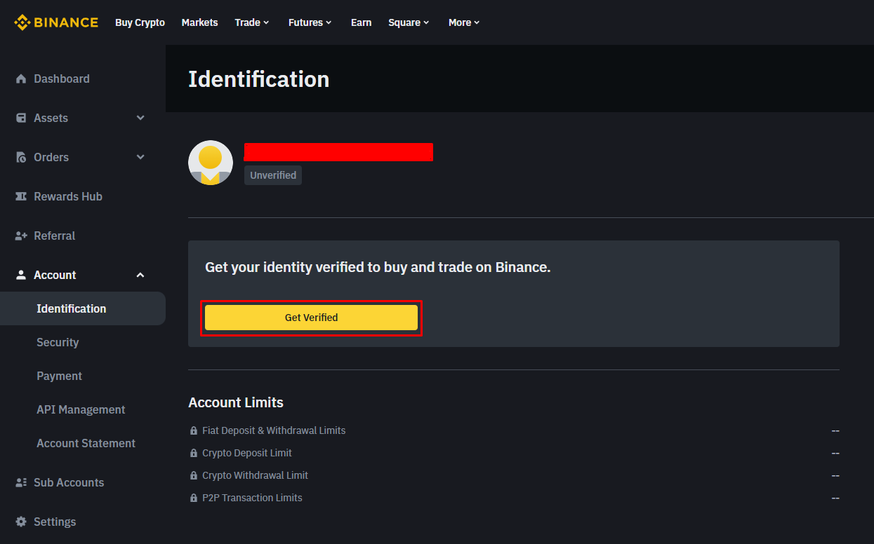
Task: Click the Binance logo icon
Action: coord(22,22)
